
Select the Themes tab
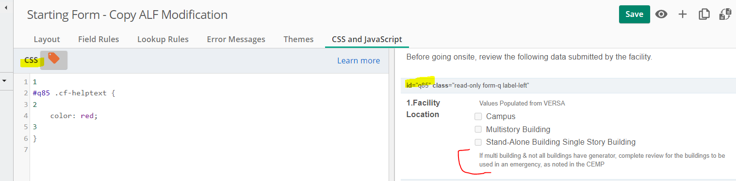pyautogui.click(x=298, y=39)
